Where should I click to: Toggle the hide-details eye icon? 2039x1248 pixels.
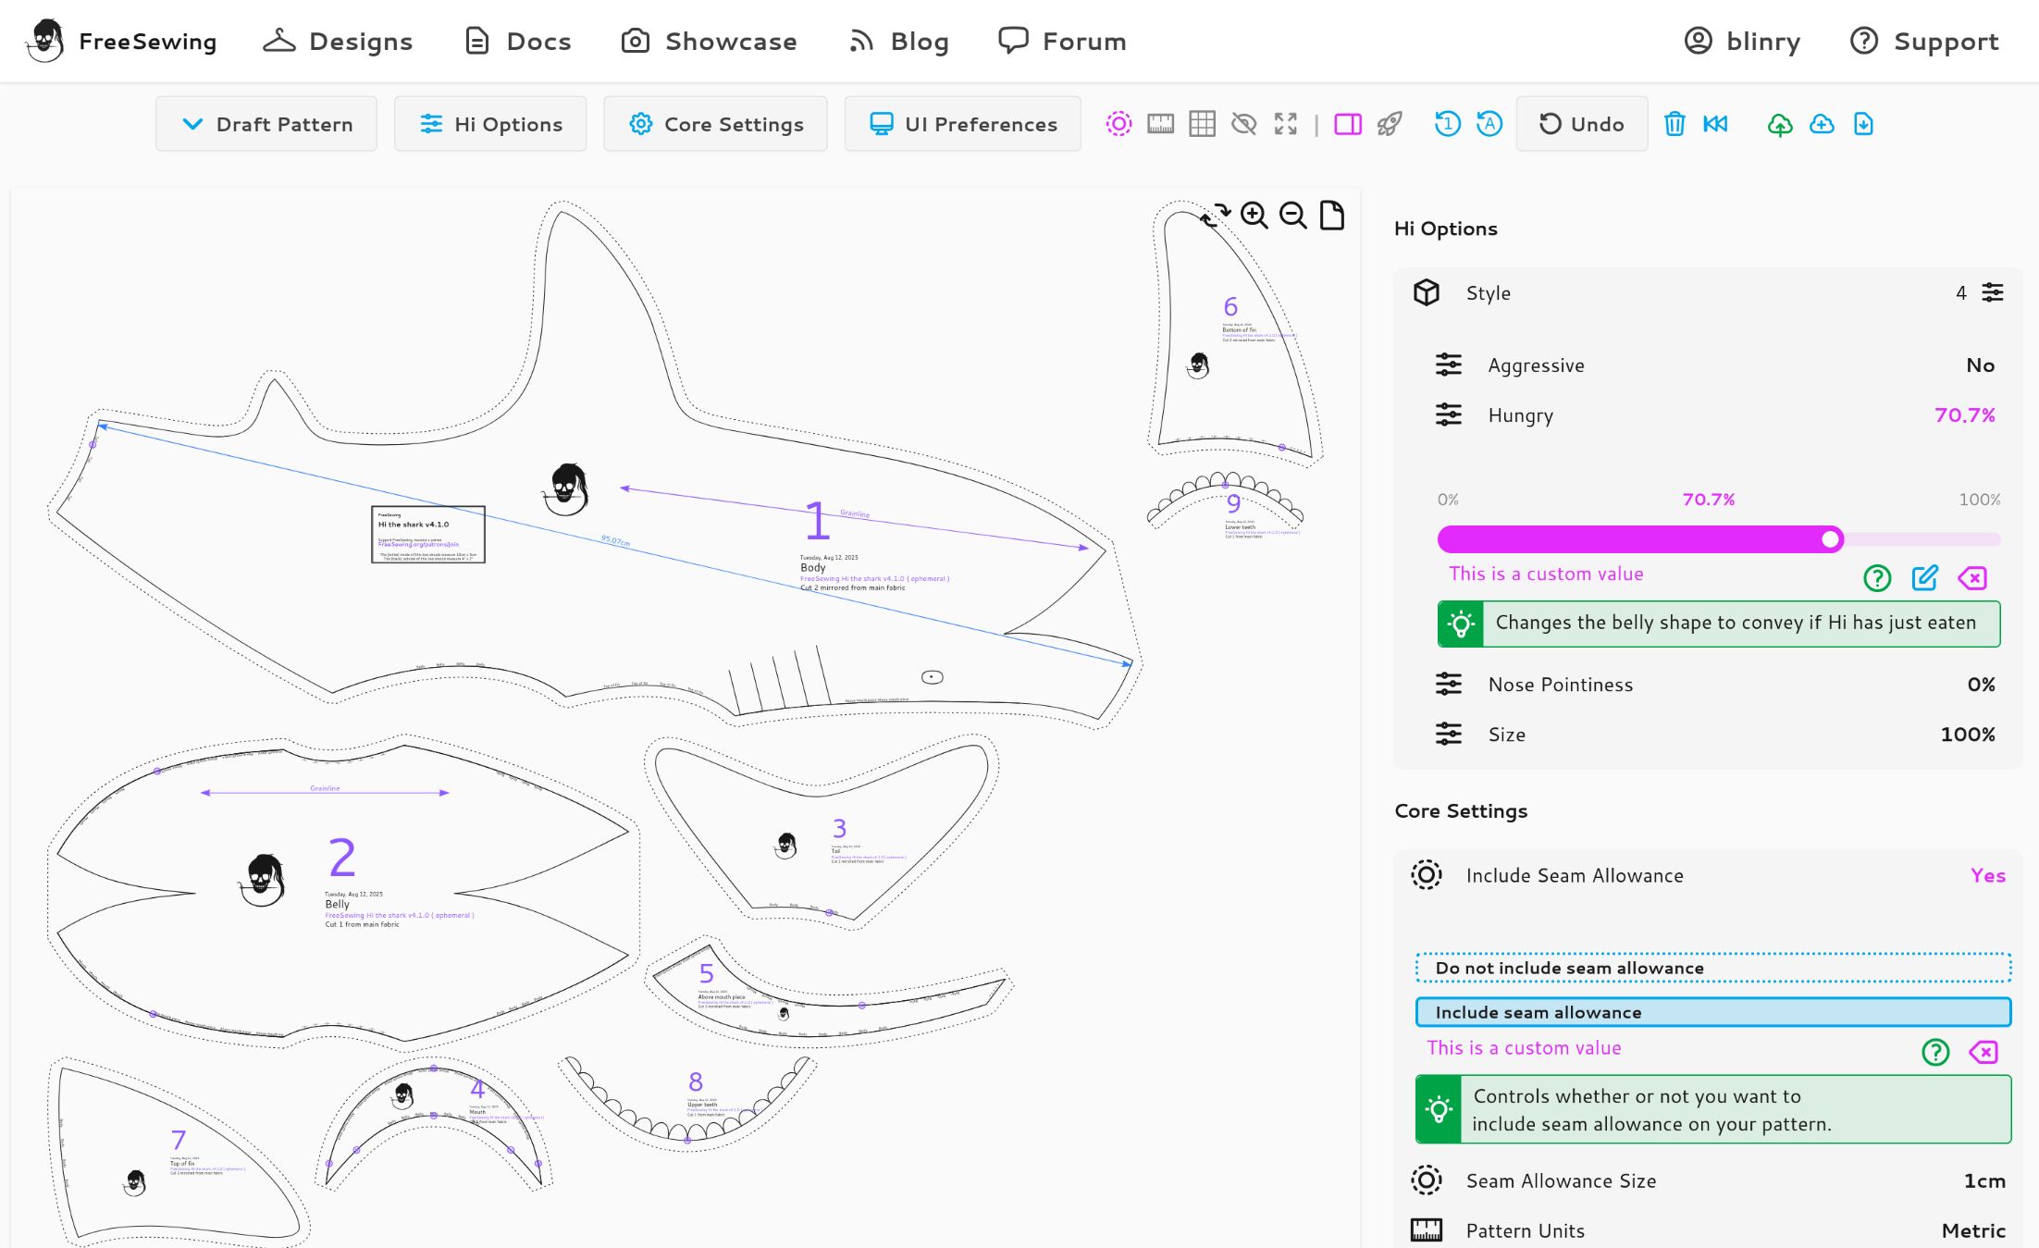tap(1243, 123)
